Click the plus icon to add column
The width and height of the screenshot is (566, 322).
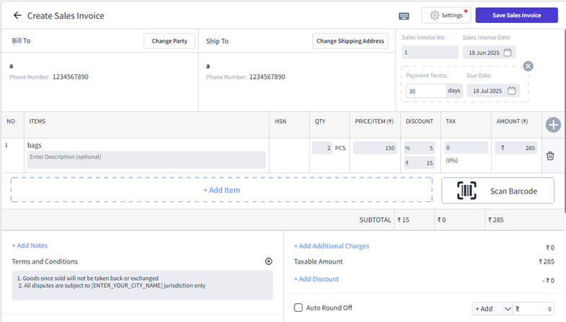click(553, 125)
